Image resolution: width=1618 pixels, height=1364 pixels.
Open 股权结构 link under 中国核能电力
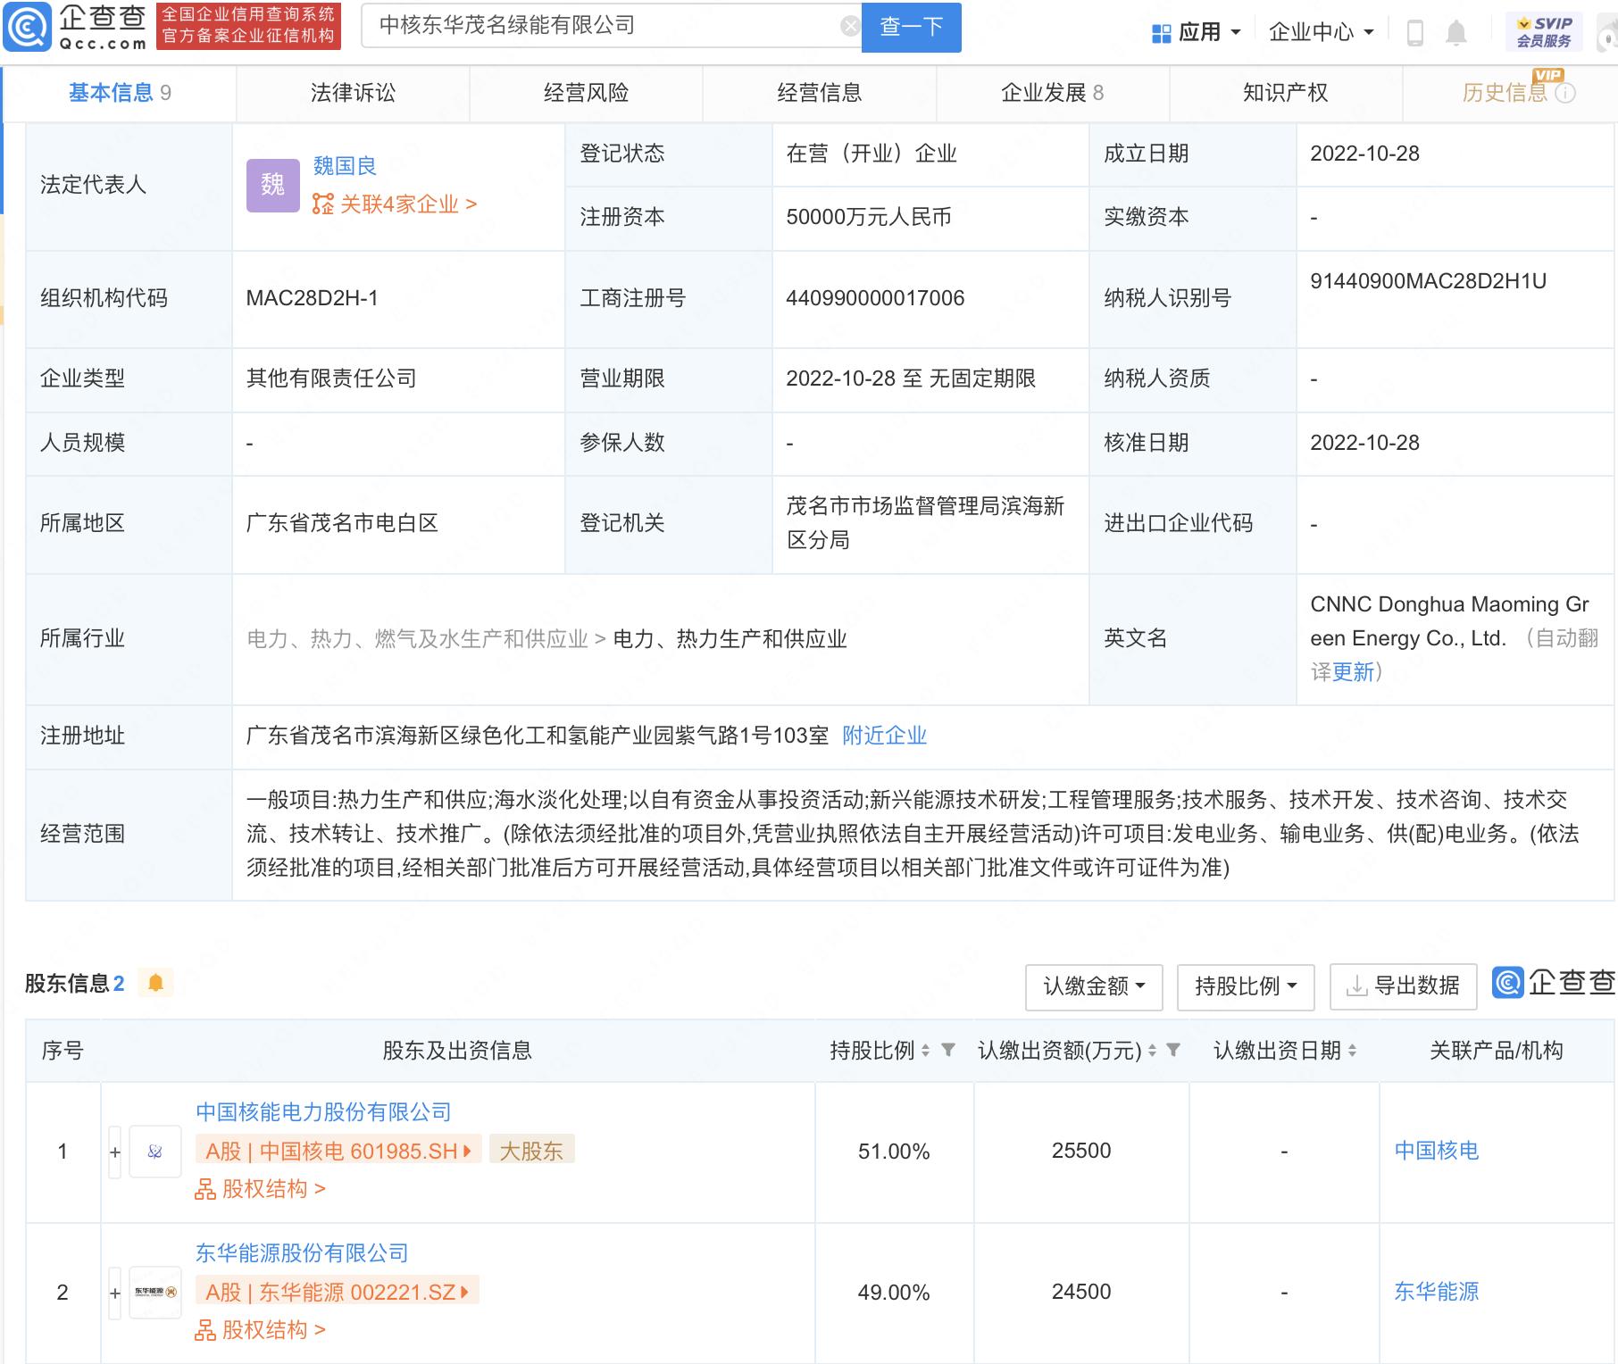tap(261, 1189)
